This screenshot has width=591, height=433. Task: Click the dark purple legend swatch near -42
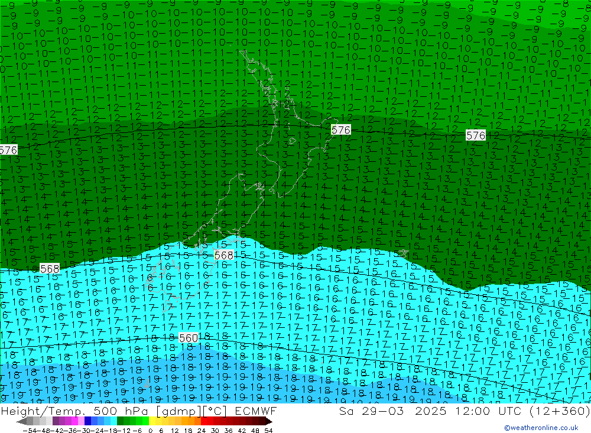[x=55, y=421]
